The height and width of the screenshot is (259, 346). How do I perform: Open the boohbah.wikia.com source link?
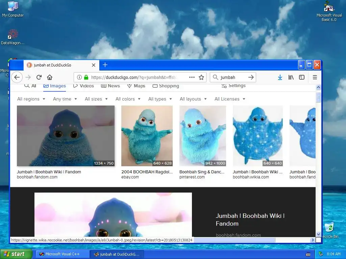click(251, 177)
